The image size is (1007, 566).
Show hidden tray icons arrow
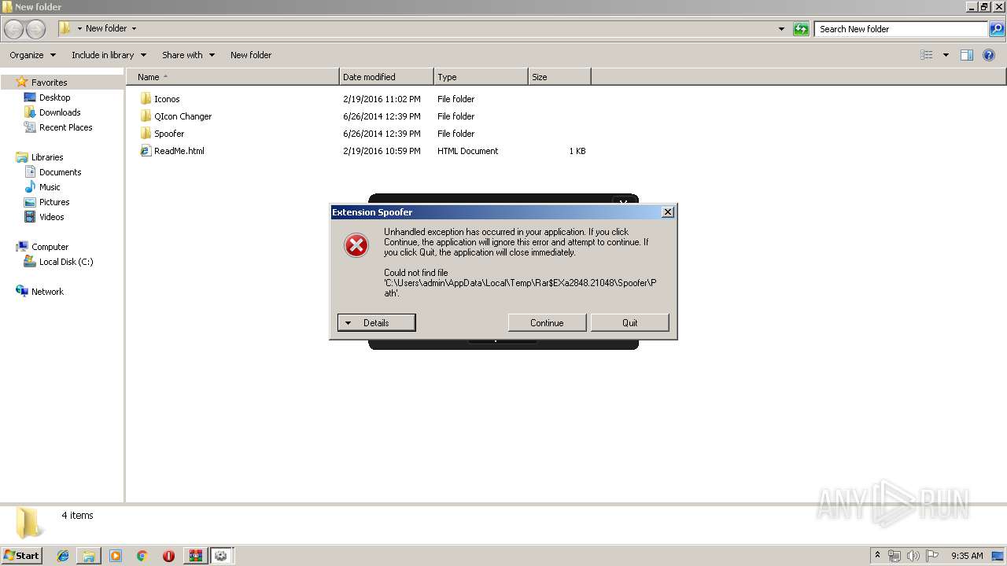pos(877,556)
